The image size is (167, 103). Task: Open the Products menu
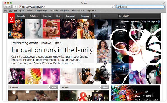point(21,16)
